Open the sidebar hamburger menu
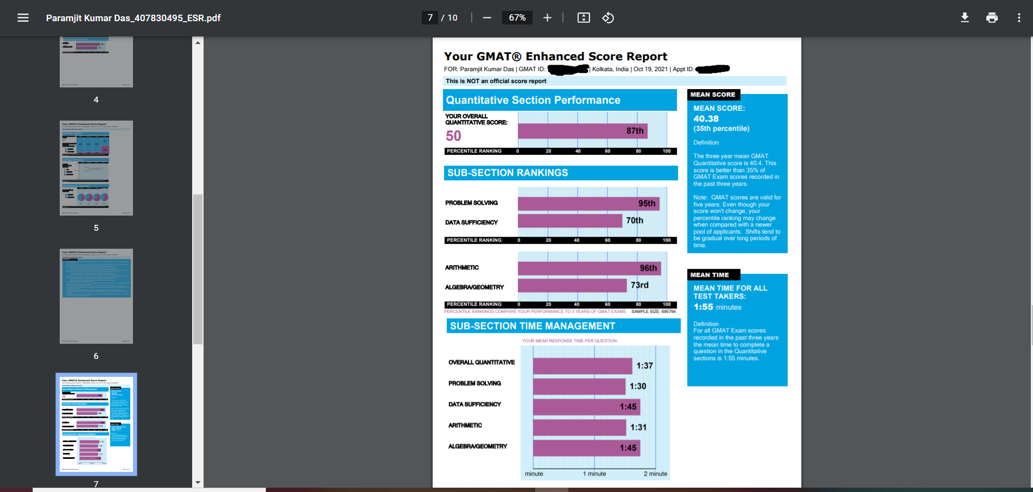 [22, 17]
